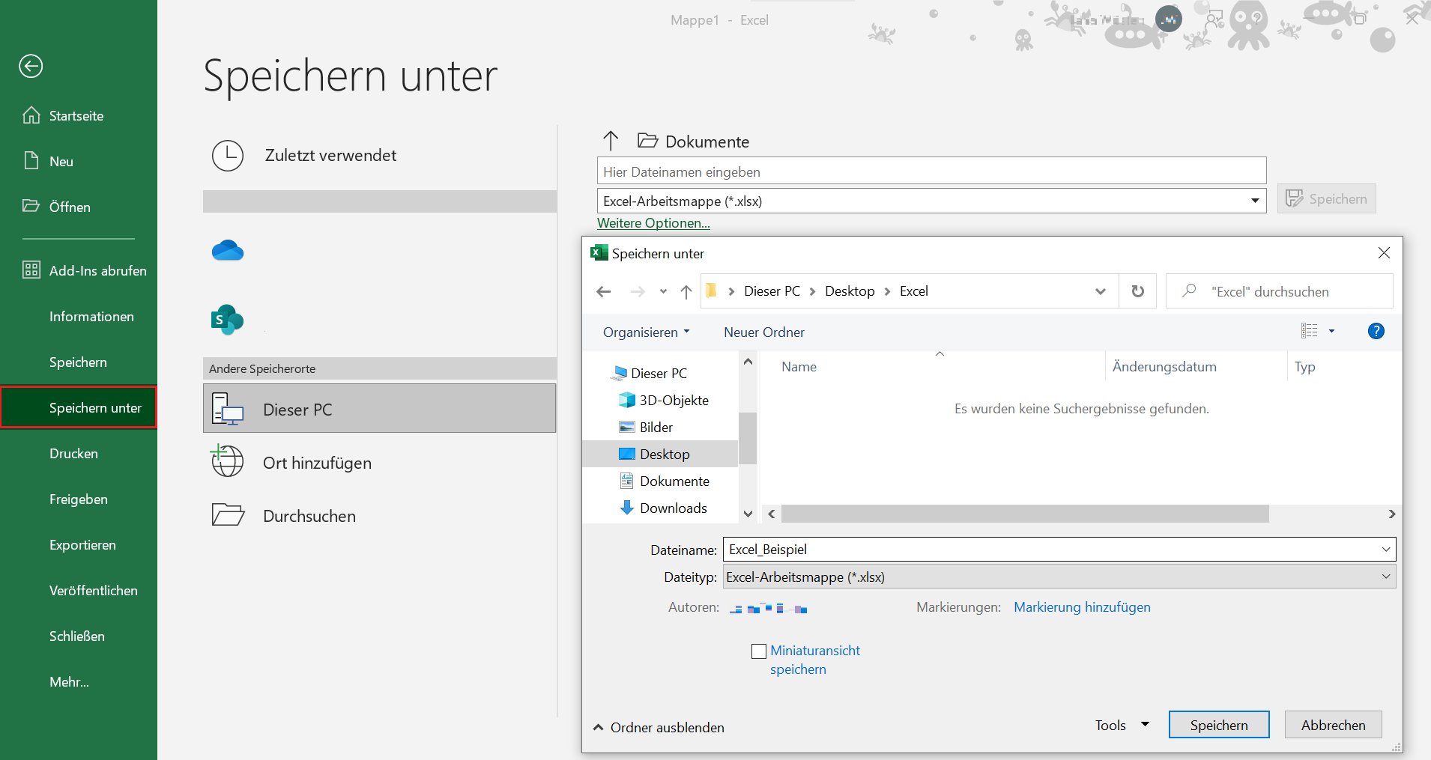Viewport: 1431px width, 760px height.
Task: Choose the SharePoint sites location
Action: [x=227, y=320]
